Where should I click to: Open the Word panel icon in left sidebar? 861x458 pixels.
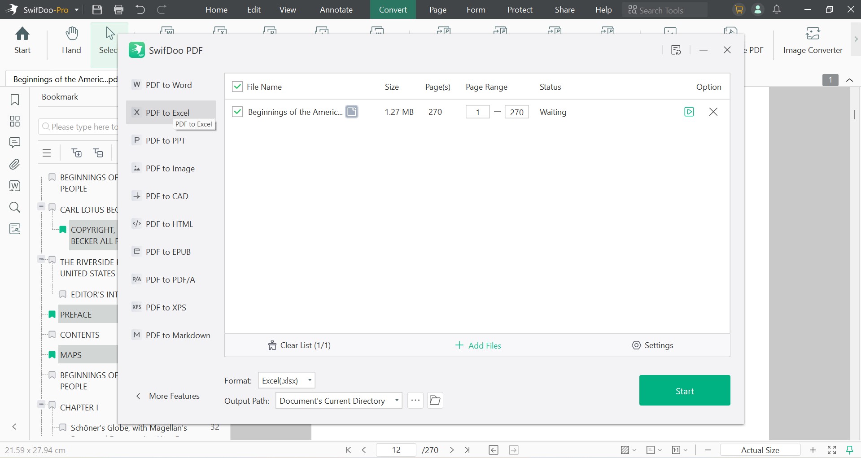click(15, 186)
